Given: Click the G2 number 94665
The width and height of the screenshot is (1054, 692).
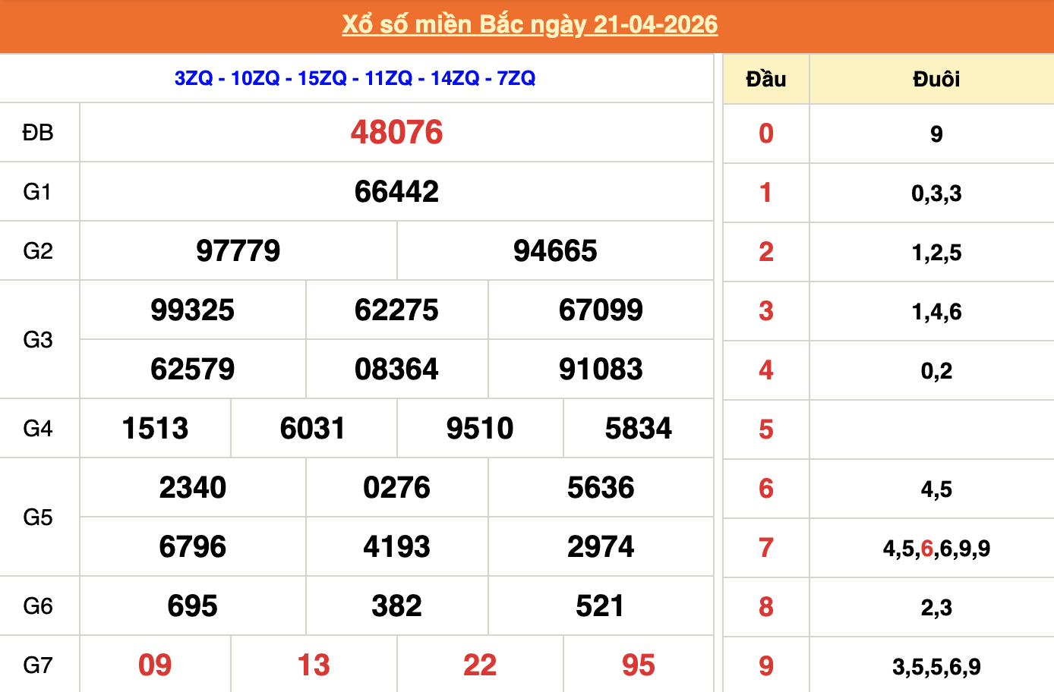Looking at the screenshot, I should 555,251.
